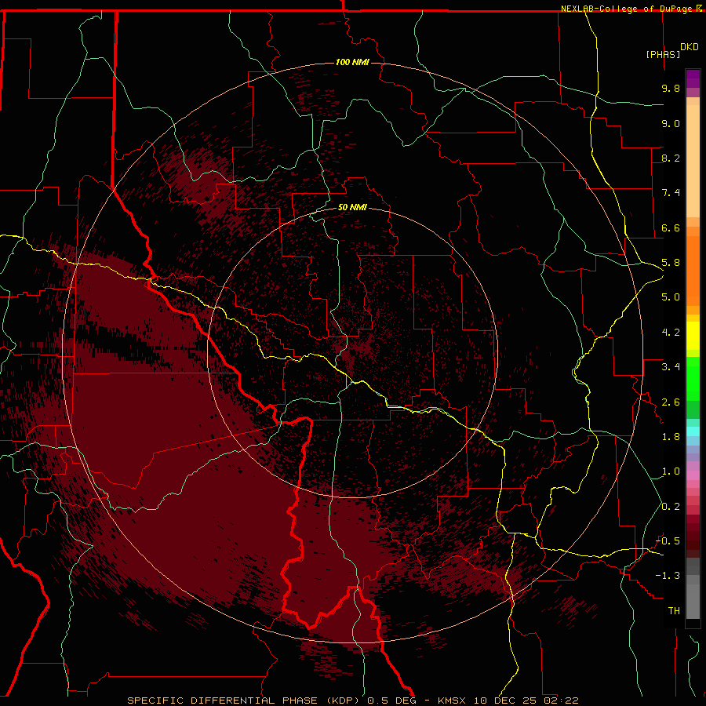Click the 1.8 legend value

[x=671, y=437]
